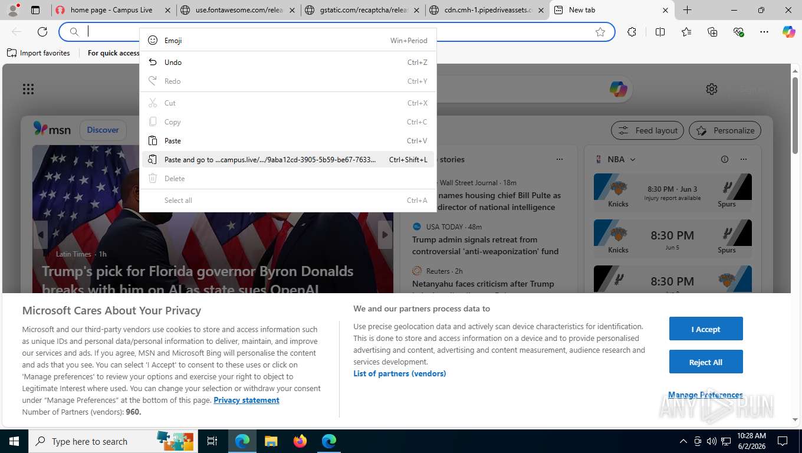Select Undo in the context menu
Screen dimensions: 802x453
coord(288,62)
